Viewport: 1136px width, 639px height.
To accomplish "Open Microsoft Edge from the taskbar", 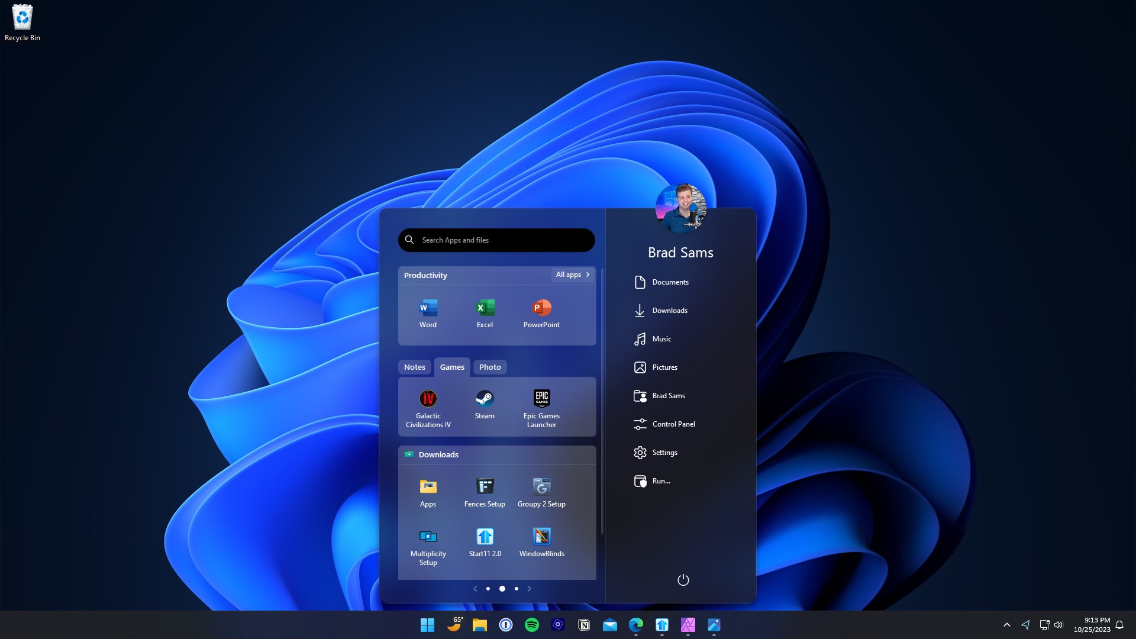I will [x=636, y=625].
